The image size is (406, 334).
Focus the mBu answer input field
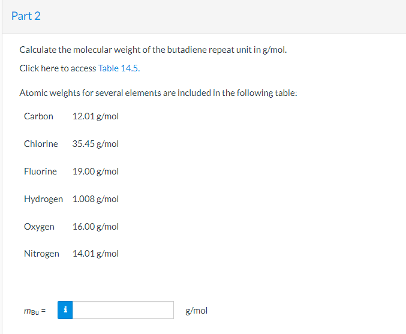(x=123, y=310)
